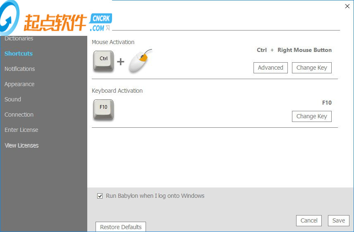Cancel the settings changes

tap(309, 220)
